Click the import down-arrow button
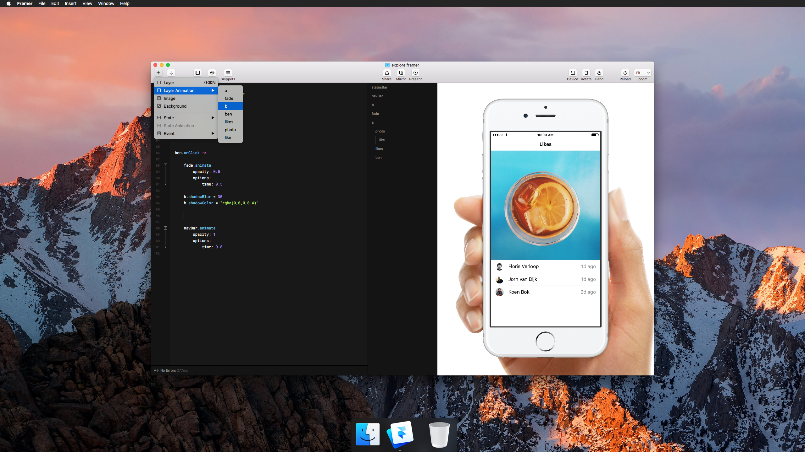This screenshot has height=452, width=805. click(171, 73)
